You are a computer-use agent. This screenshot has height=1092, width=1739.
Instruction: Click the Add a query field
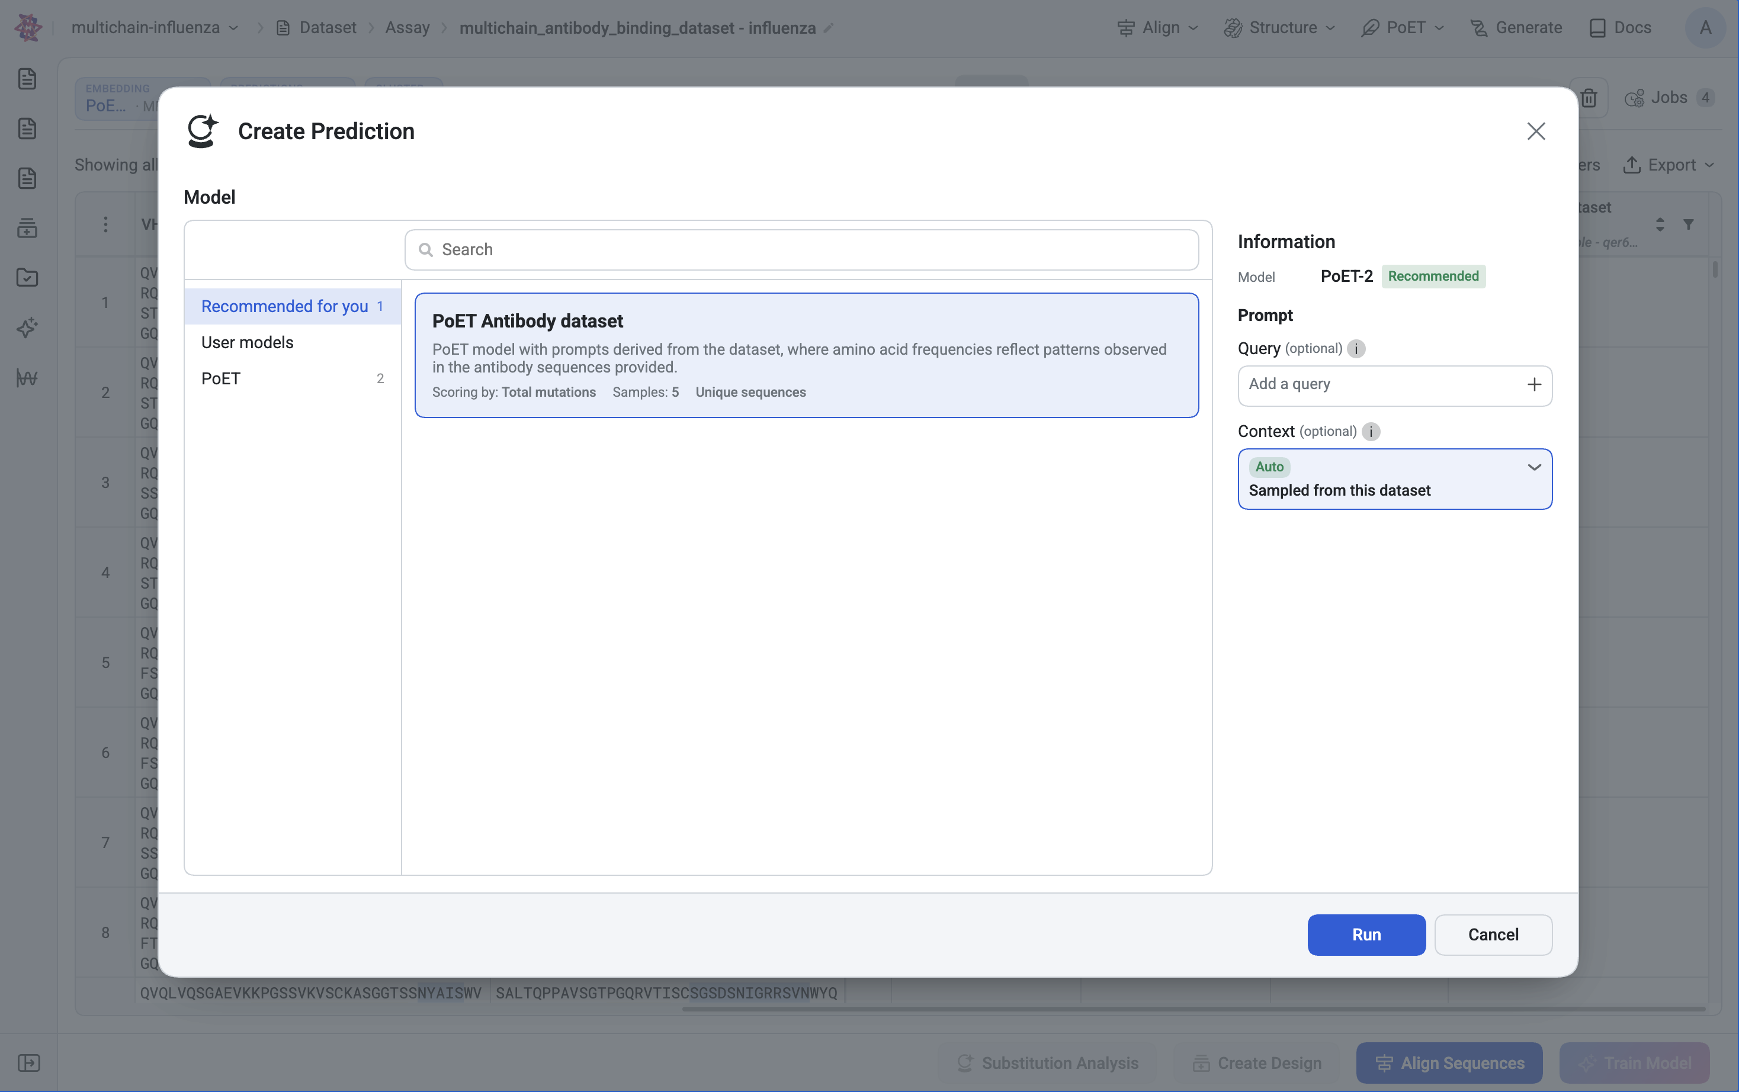(1394, 386)
